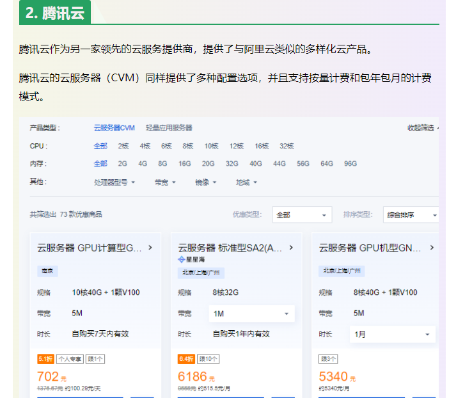This screenshot has height=398, width=472.
Task: Filter memory by 2G
Action: click(x=123, y=163)
